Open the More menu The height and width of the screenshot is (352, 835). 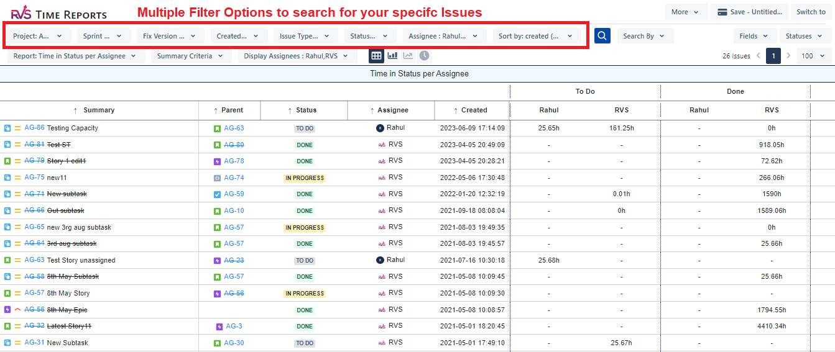[686, 12]
